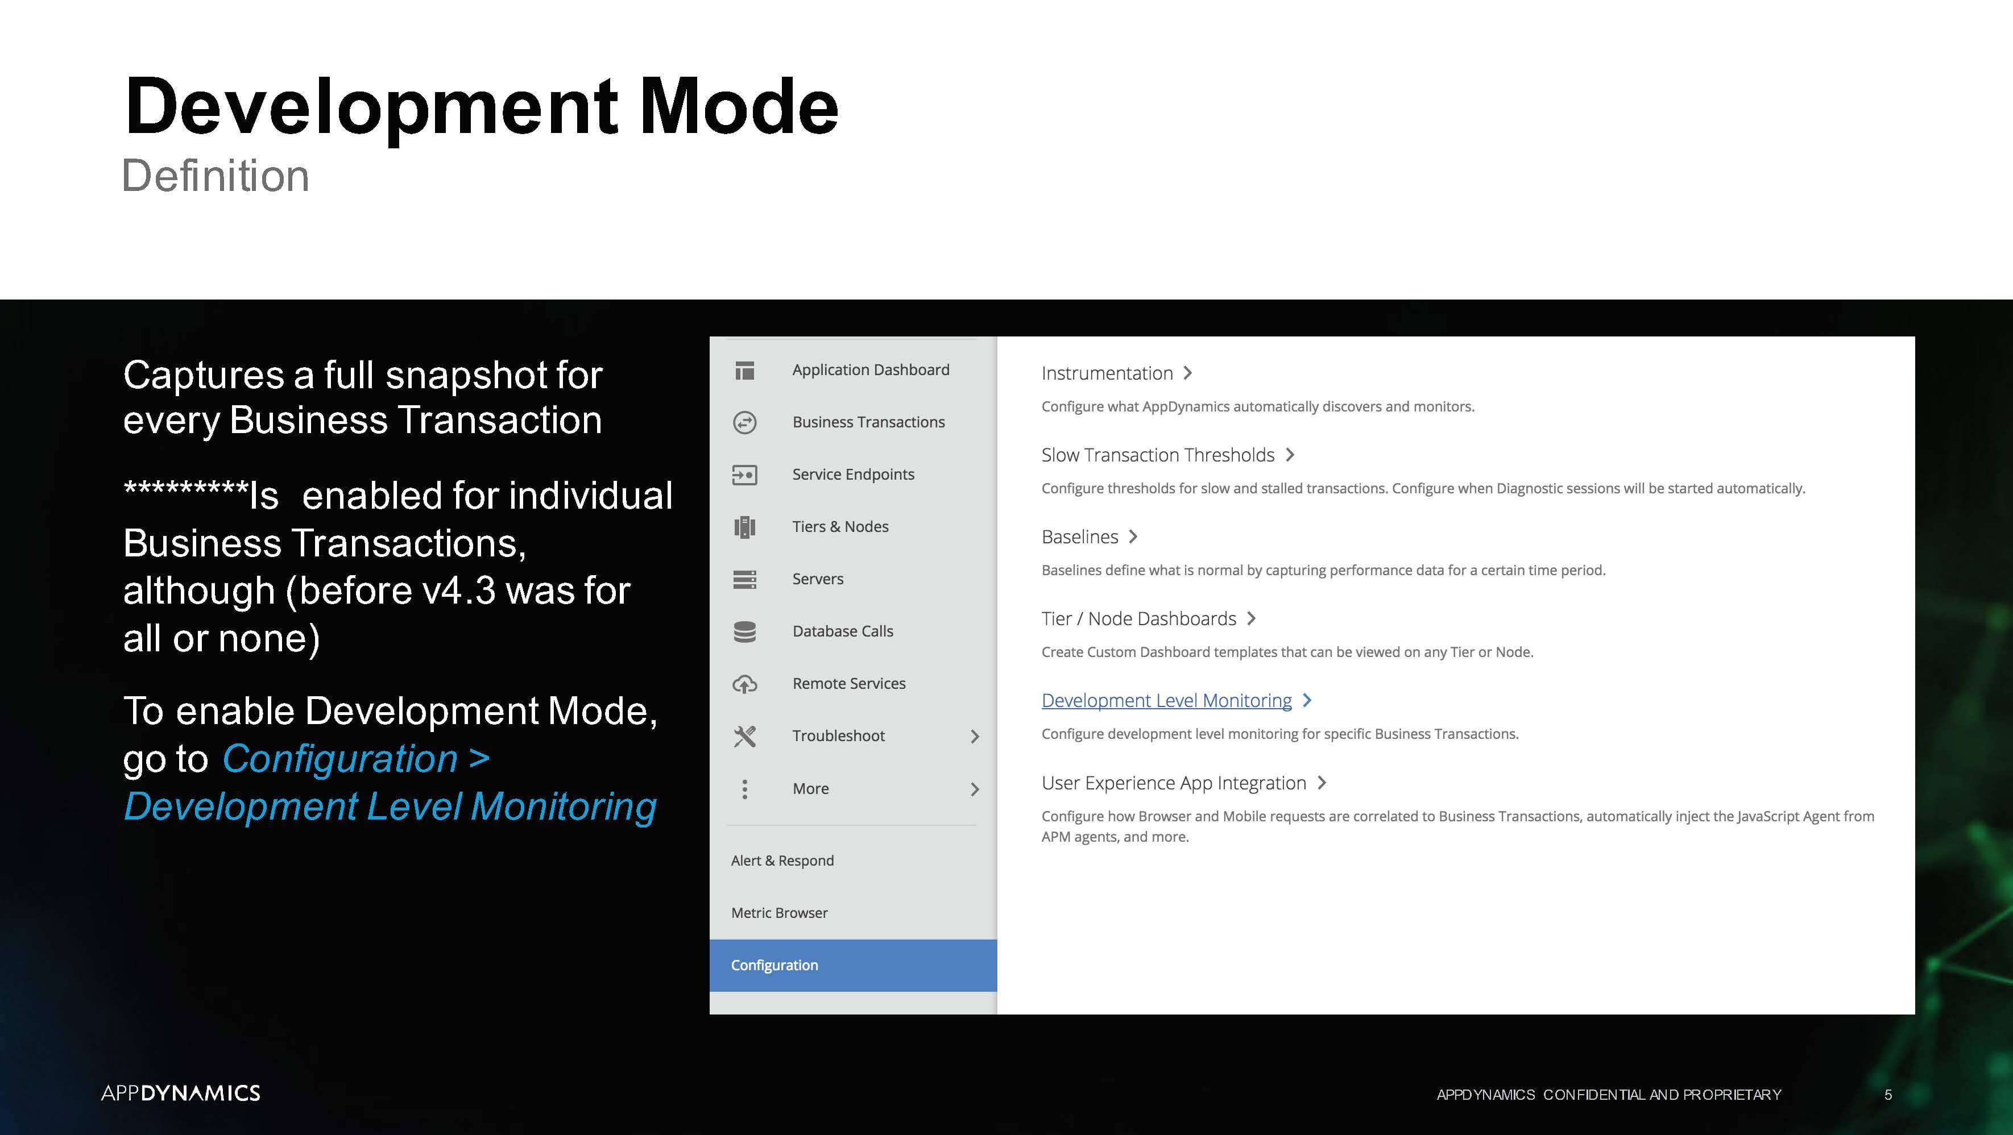
Task: Click chevron next to Instrumentation
Action: (x=1188, y=373)
